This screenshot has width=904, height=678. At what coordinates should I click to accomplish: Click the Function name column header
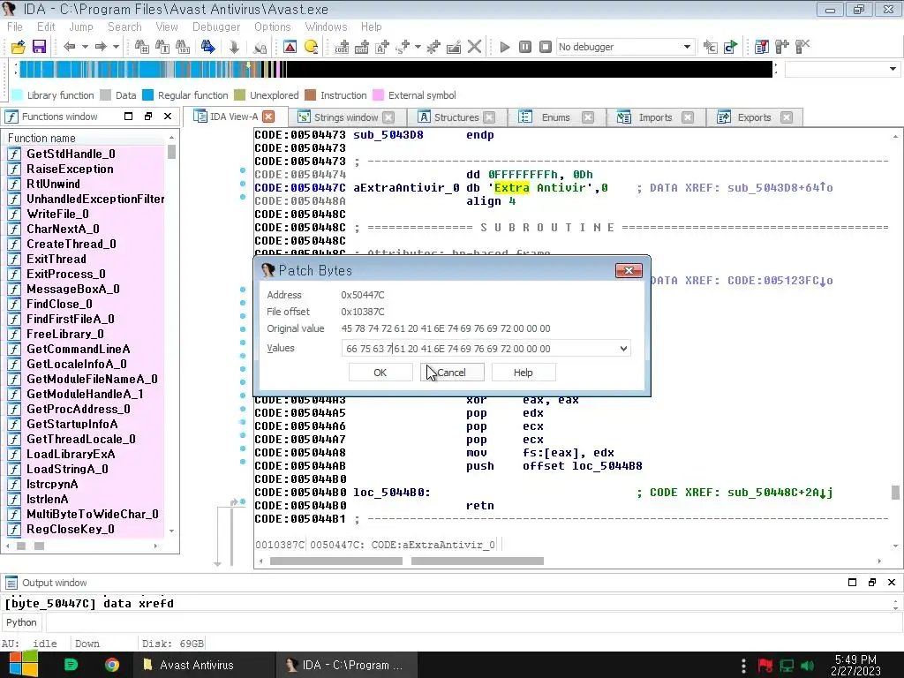[86, 139]
